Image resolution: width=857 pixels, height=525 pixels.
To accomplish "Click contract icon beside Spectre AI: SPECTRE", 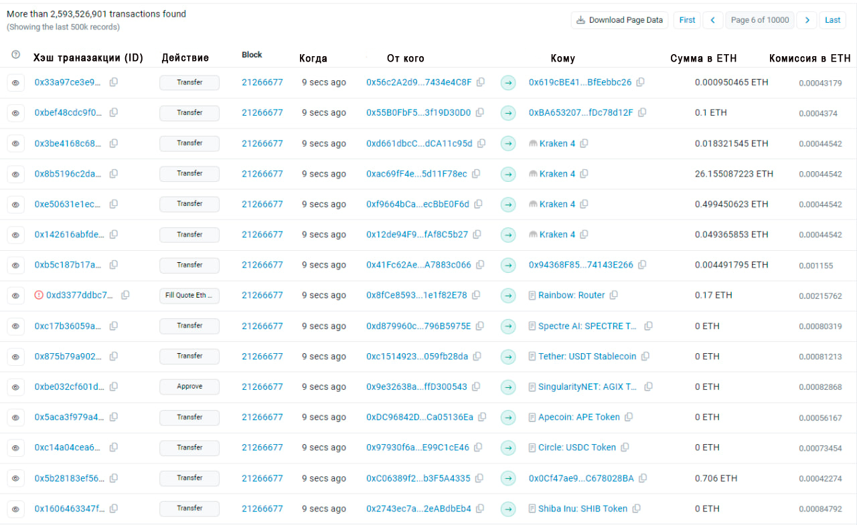I will (x=532, y=326).
